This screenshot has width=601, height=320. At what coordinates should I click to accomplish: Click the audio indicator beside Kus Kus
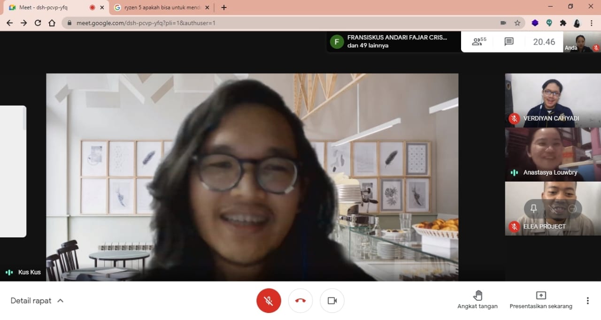coord(9,272)
